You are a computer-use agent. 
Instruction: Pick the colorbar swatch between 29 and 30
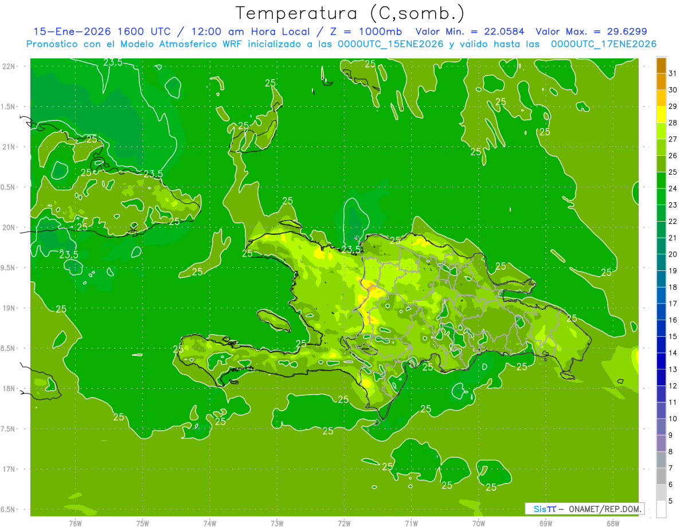click(x=661, y=99)
